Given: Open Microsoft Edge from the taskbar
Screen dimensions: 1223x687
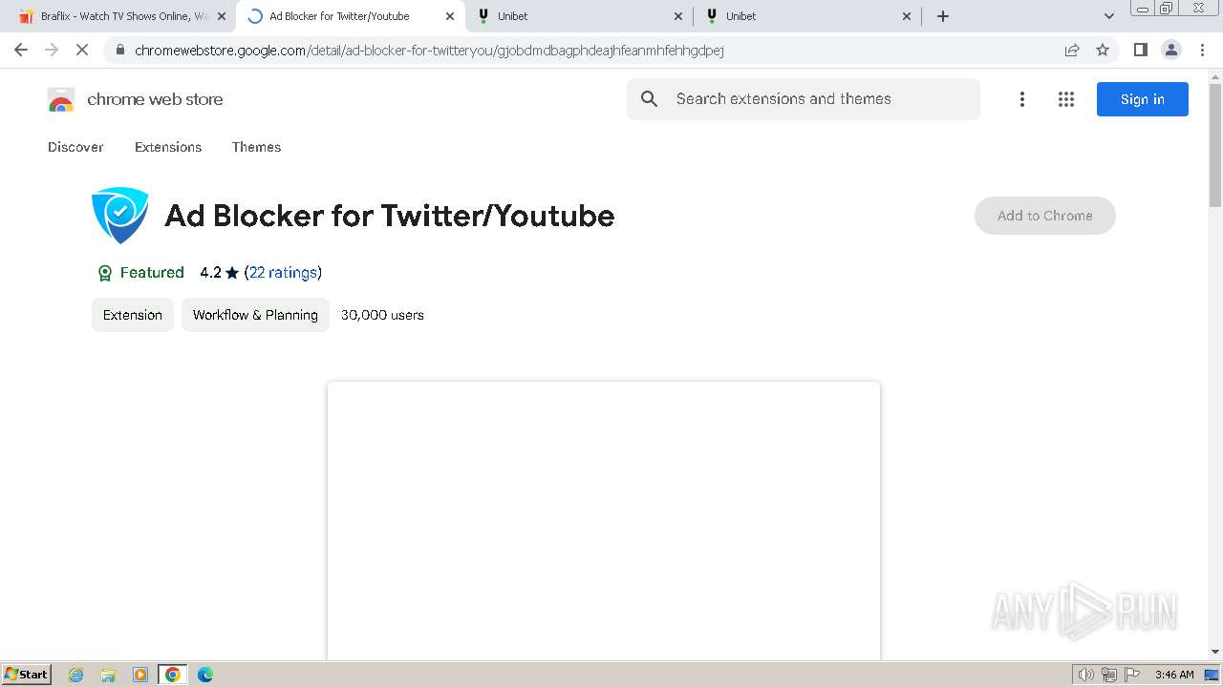Looking at the screenshot, I should point(205,675).
